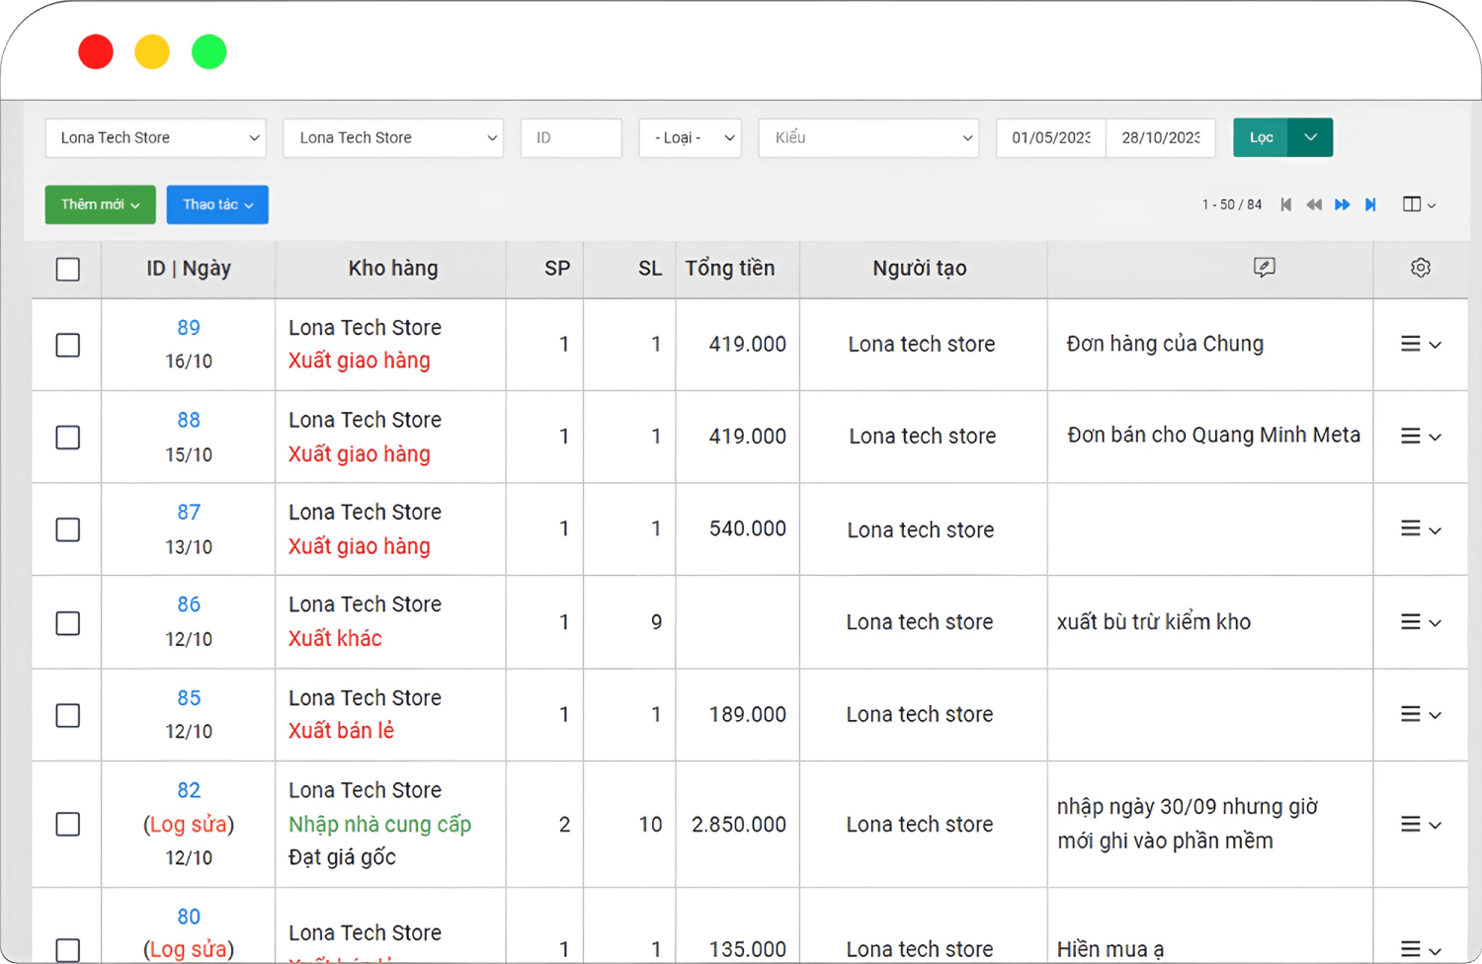
Task: Open the column layout view icon
Action: 1418,204
